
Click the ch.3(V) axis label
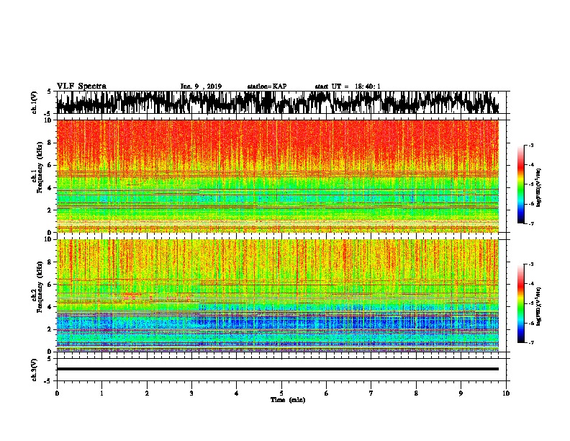(35, 370)
